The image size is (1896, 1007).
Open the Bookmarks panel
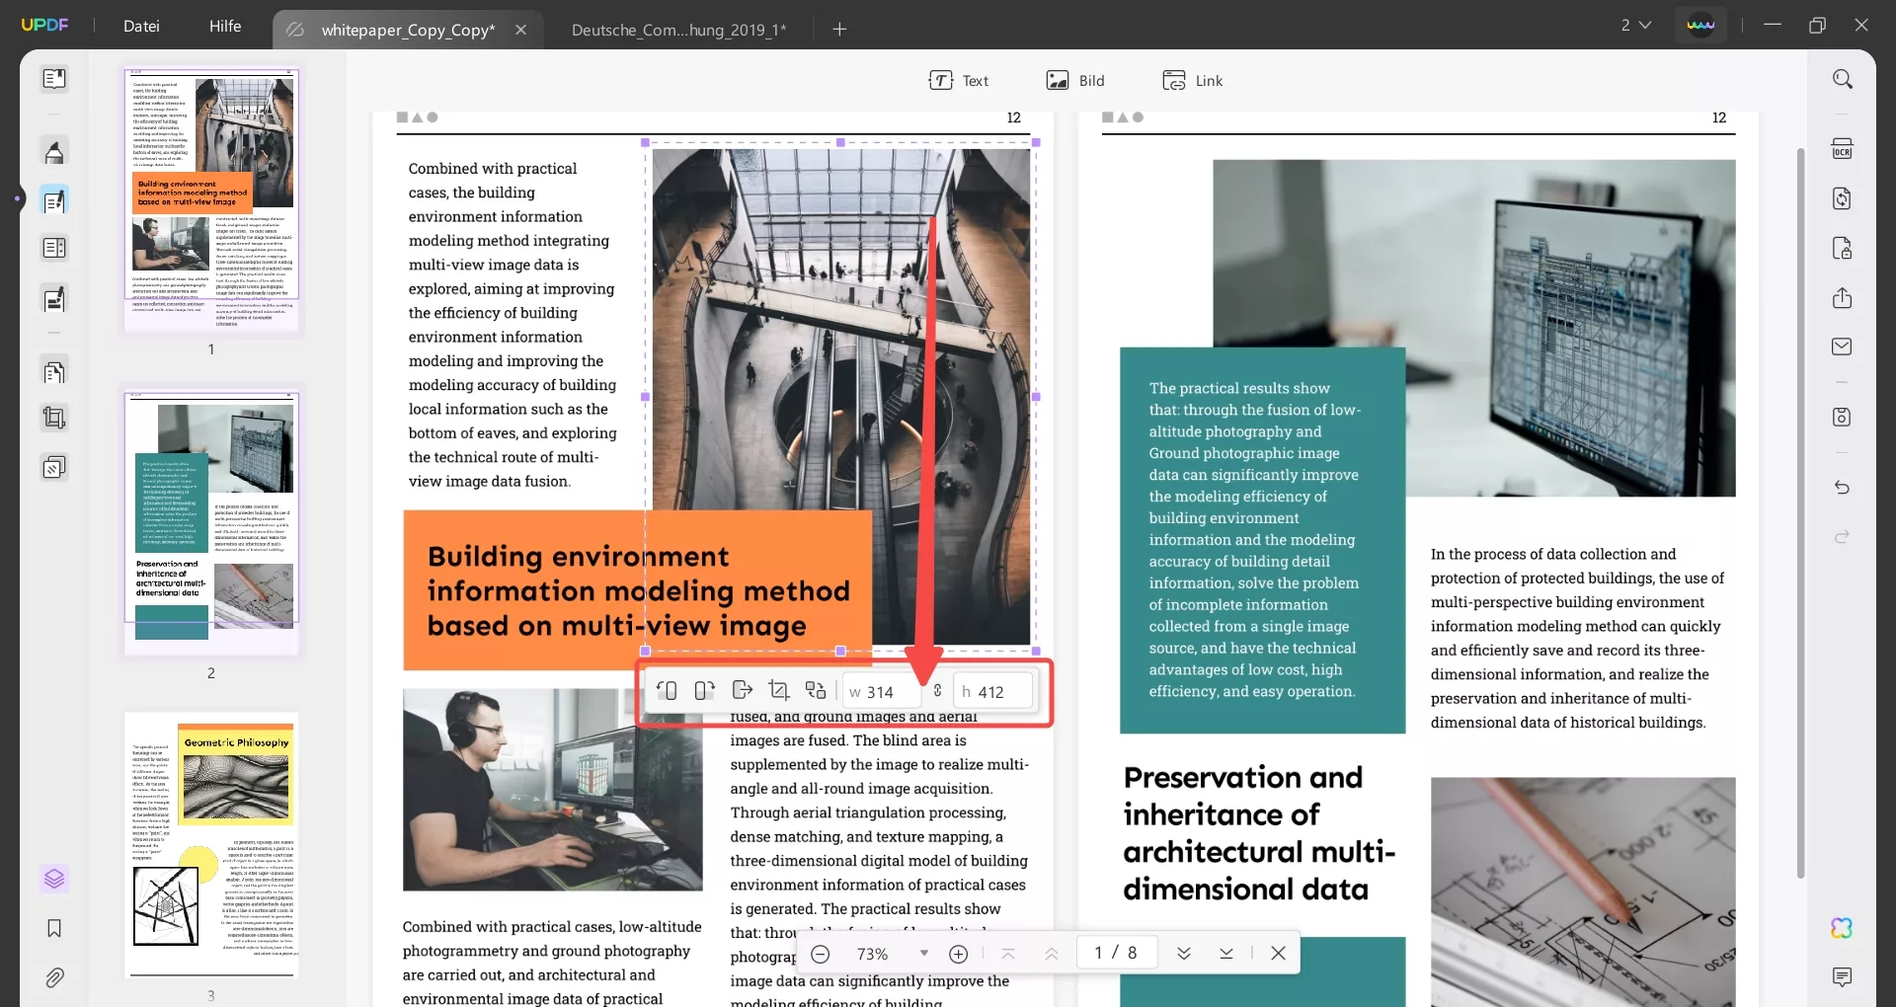[x=54, y=928]
